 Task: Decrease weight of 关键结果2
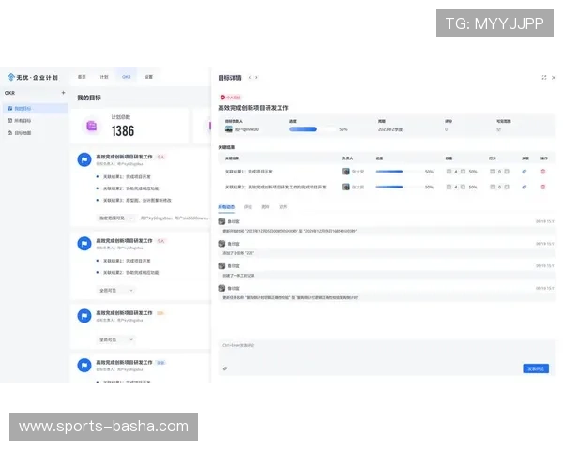click(449, 187)
